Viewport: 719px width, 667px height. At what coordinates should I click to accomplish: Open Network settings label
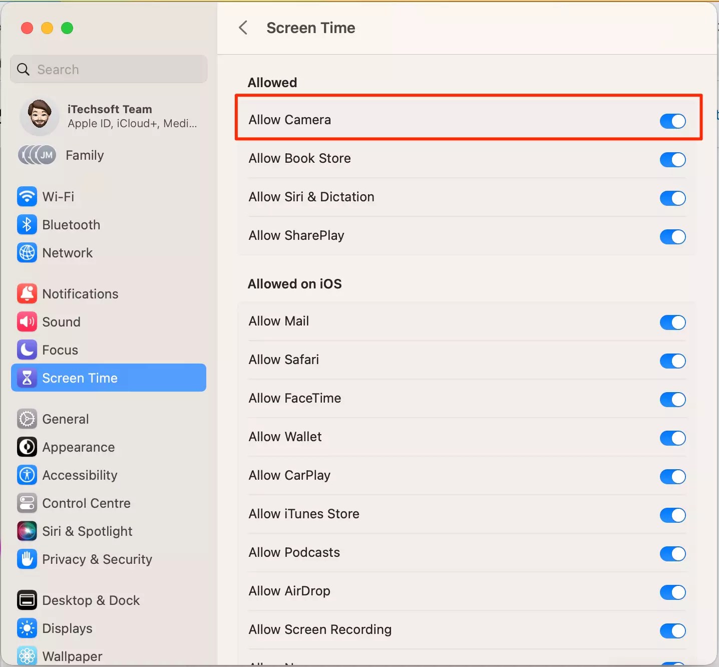coord(68,252)
